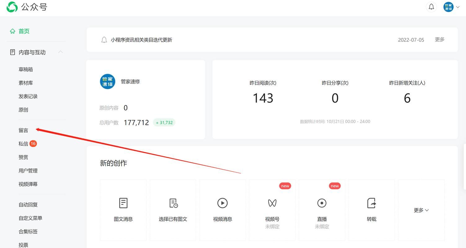Screen dimensions: 466x248
Task: Click 昨日新增关注 value 6
Action: 407,98
